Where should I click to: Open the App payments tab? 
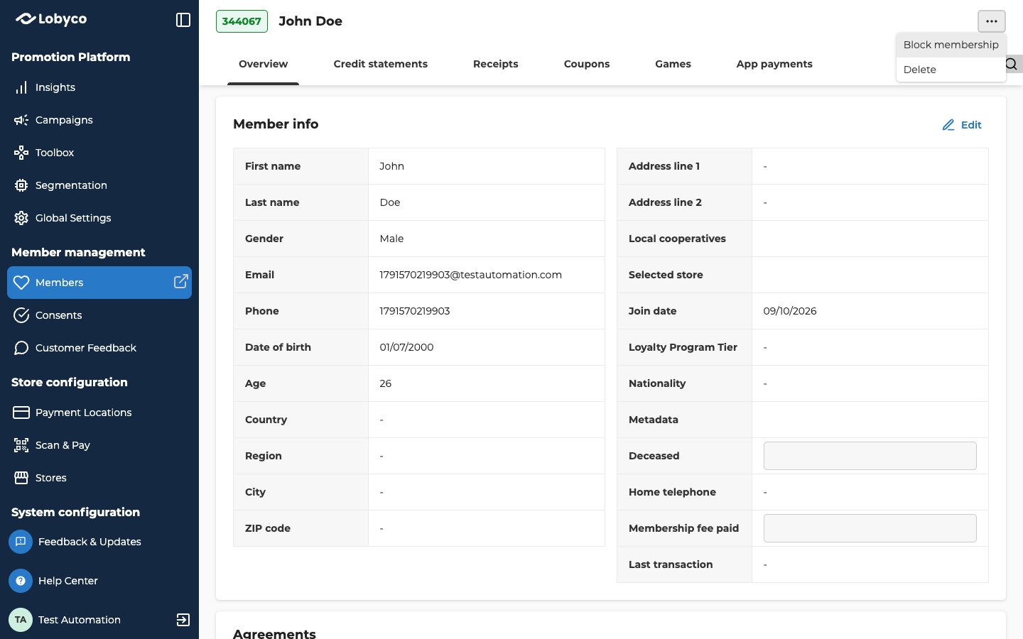(x=774, y=64)
